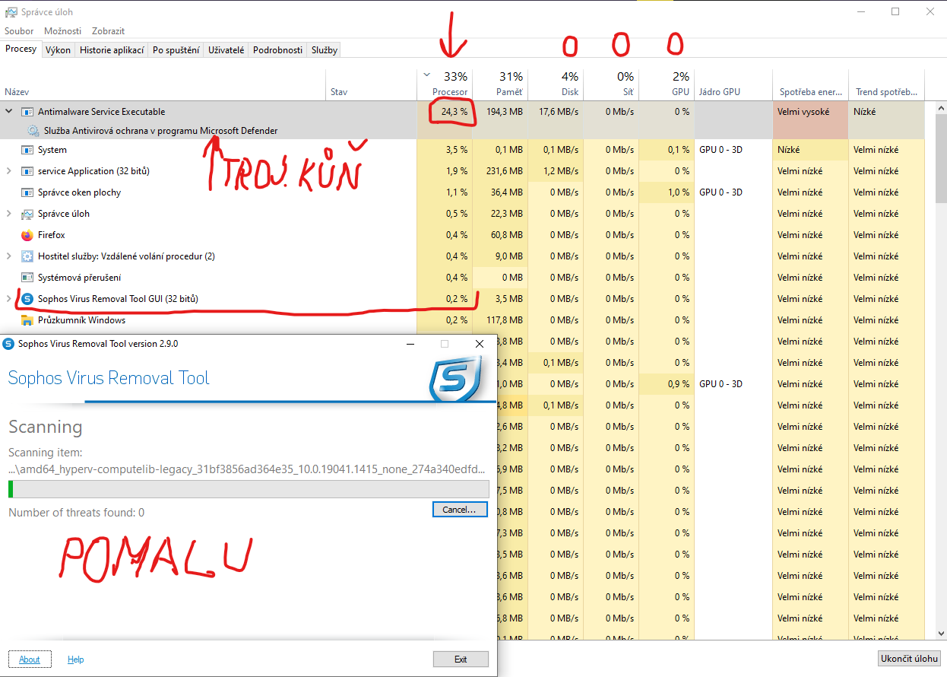
Task: Click the Správce úloh process icon
Action: [x=27, y=214]
